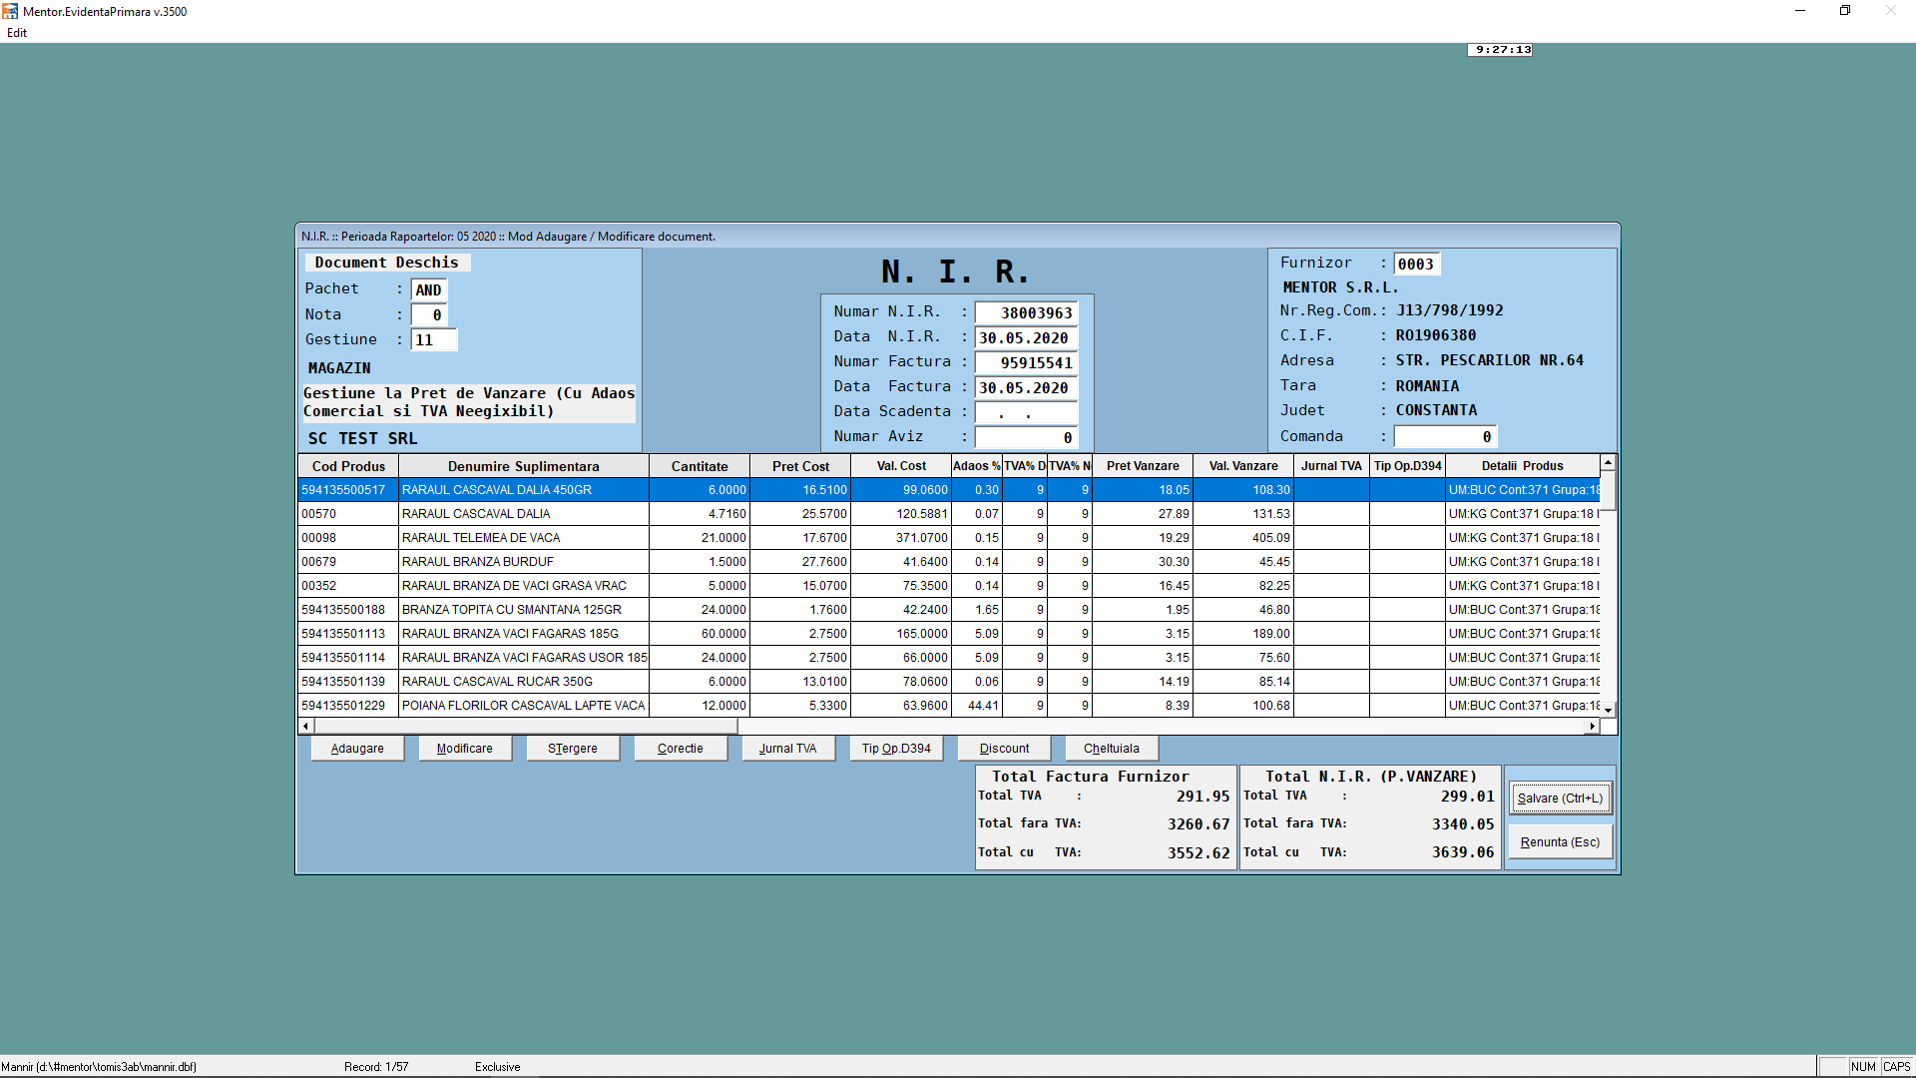The image size is (1916, 1078).
Task: Click the Numar N.I.R. input field
Action: (x=1026, y=312)
